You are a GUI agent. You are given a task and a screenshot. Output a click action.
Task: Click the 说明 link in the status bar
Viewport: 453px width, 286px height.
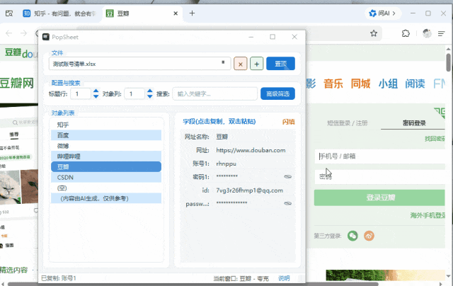pyautogui.click(x=284, y=278)
